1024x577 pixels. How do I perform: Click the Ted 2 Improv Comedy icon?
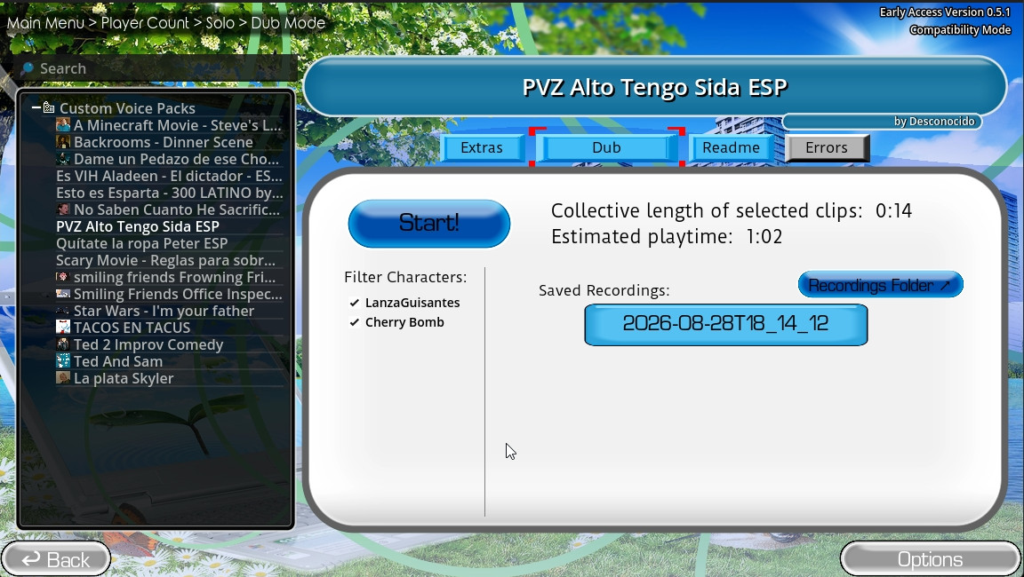(x=63, y=344)
